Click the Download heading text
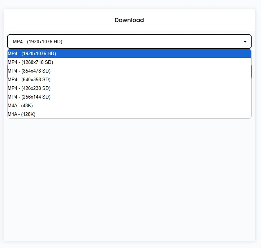The height and width of the screenshot is (248, 261). click(129, 20)
